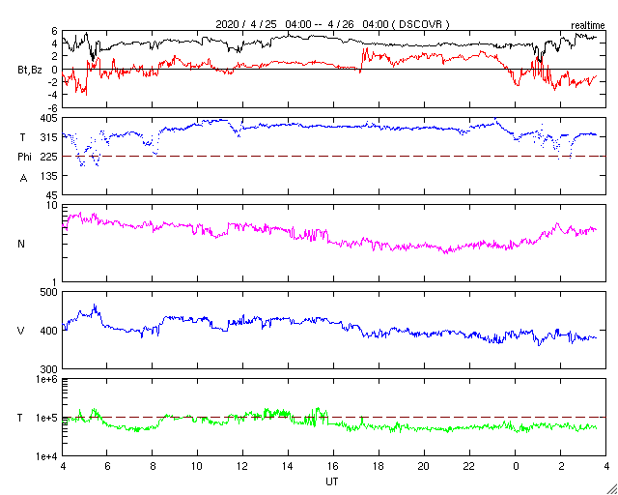Click the '315' tick on the Phi panel
618x495 pixels.
pos(50,137)
